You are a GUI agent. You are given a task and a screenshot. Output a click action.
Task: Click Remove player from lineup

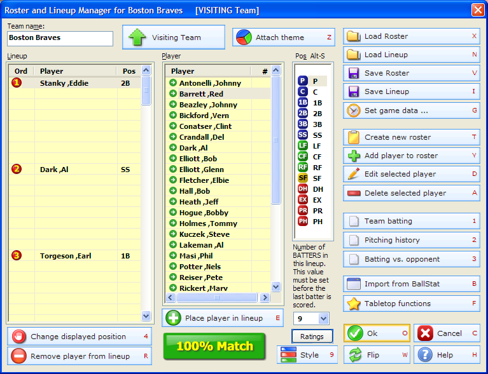[80, 356]
